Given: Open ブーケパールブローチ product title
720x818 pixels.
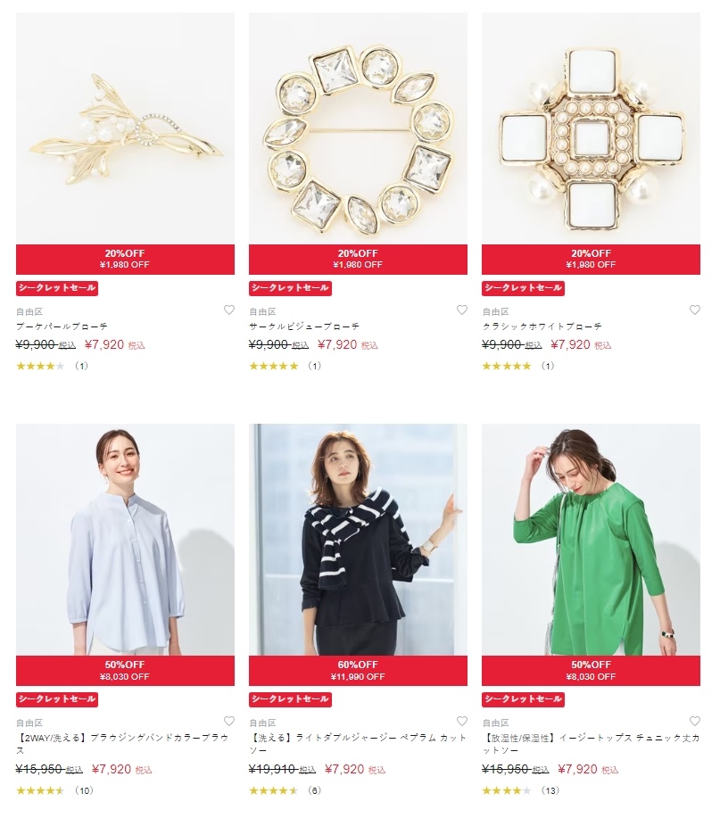Looking at the screenshot, I should click(x=62, y=326).
